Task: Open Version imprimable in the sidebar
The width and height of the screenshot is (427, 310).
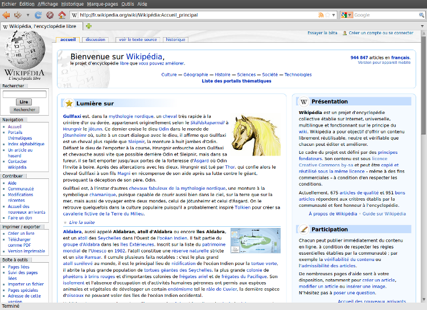Action: click(26, 251)
